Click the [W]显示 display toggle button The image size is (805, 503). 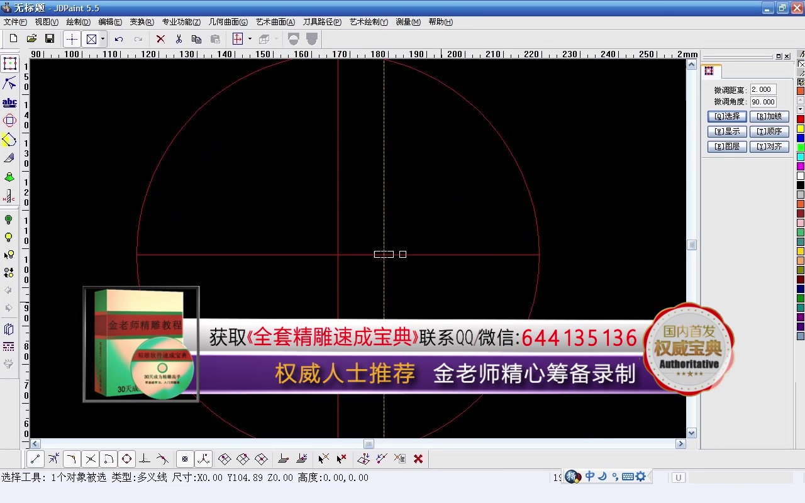pyautogui.click(x=727, y=131)
